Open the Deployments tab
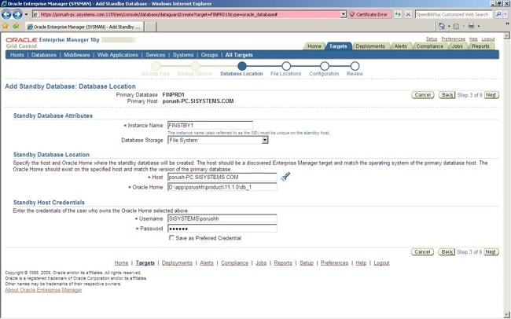511x319 pixels. 370,46
